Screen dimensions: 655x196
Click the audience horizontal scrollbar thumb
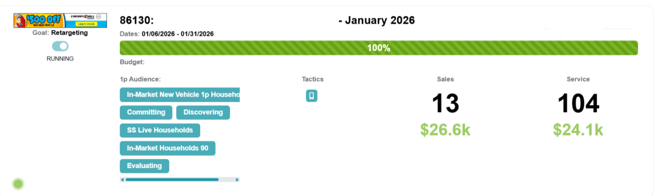pos(172,180)
